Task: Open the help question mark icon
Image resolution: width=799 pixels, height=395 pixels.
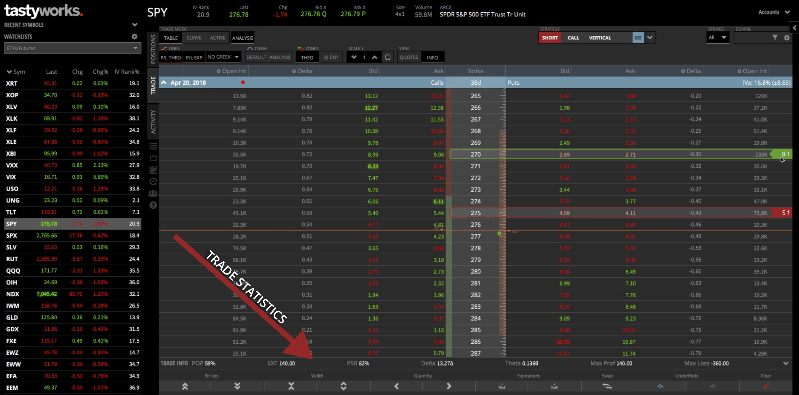Action: pos(153,205)
